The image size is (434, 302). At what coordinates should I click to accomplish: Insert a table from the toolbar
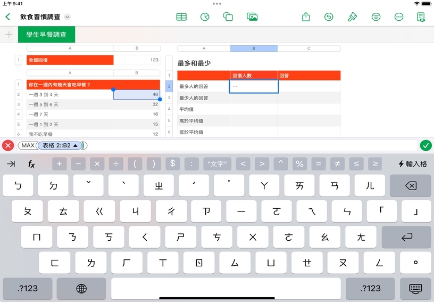(x=181, y=17)
